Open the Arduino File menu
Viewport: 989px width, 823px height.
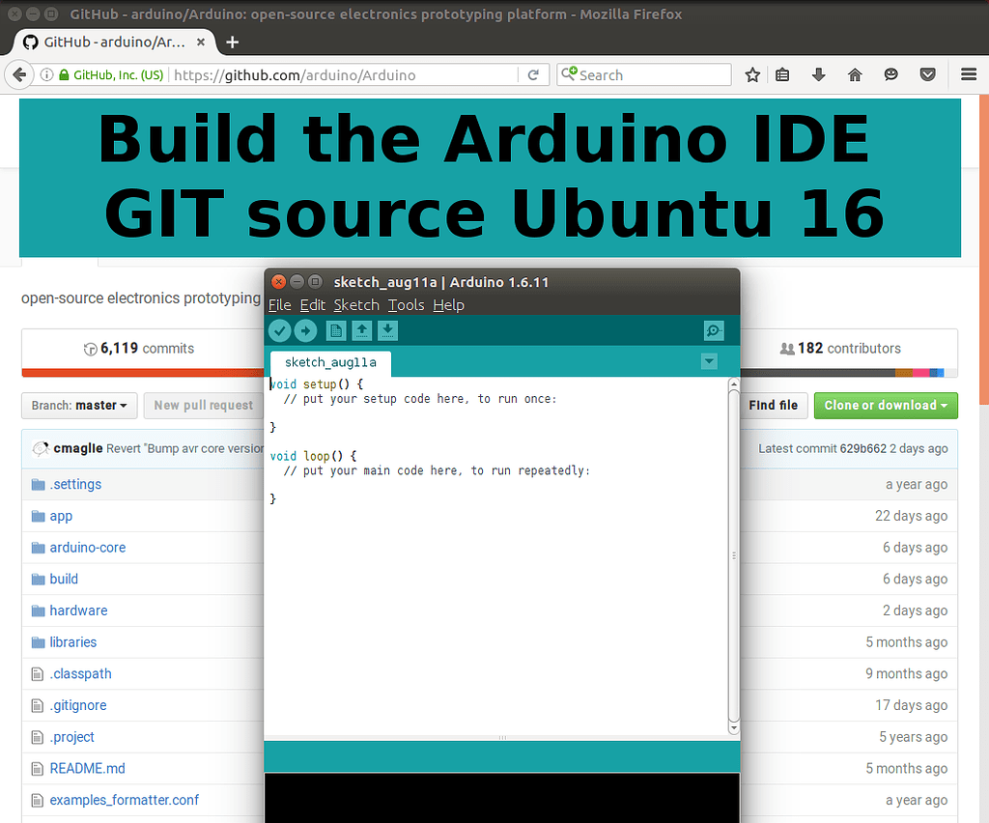279,305
